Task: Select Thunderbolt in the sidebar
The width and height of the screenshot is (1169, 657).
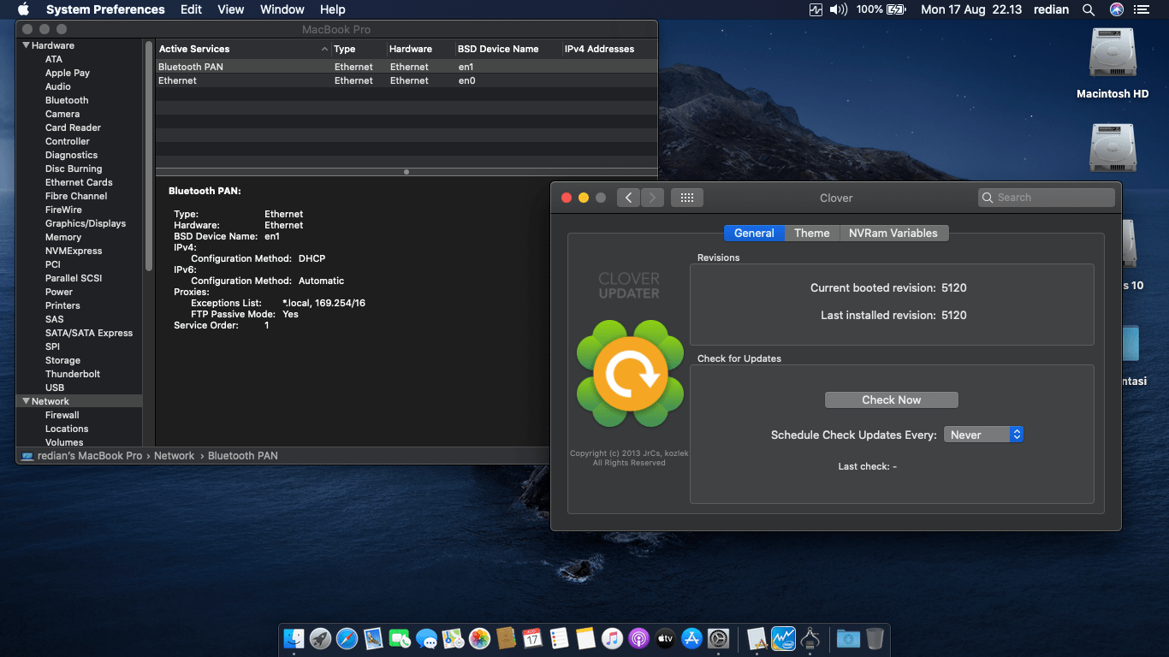Action: click(73, 374)
